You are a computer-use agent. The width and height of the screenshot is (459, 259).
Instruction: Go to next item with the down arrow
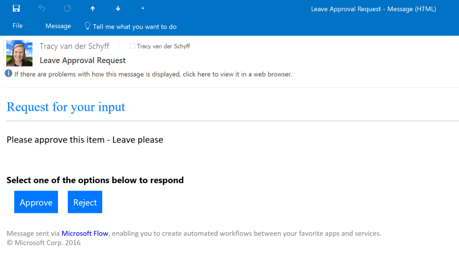click(x=118, y=9)
